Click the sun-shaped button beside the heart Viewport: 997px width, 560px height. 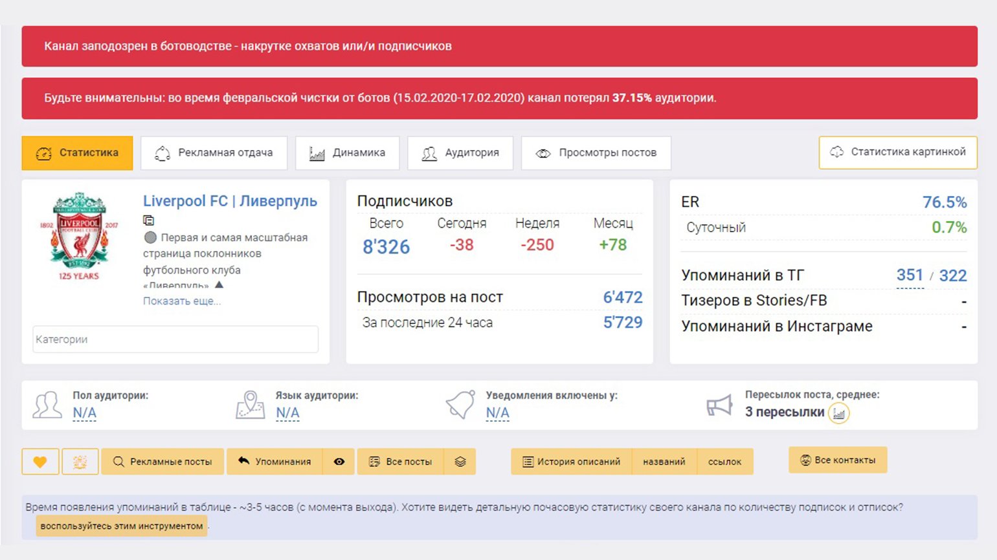[80, 462]
